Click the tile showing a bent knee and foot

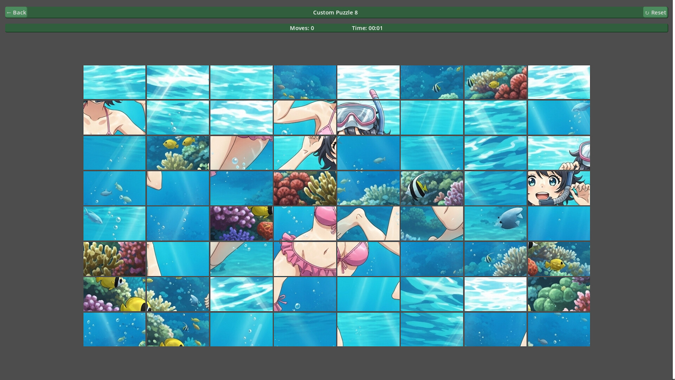[368, 223]
